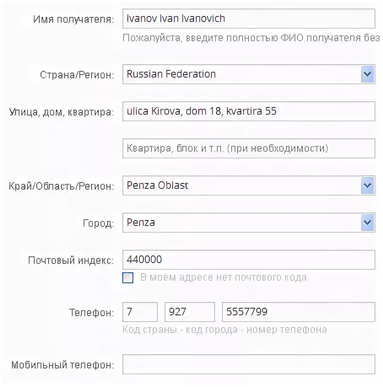
Task: Click the phone number field showing 5557799
Action: (299, 312)
